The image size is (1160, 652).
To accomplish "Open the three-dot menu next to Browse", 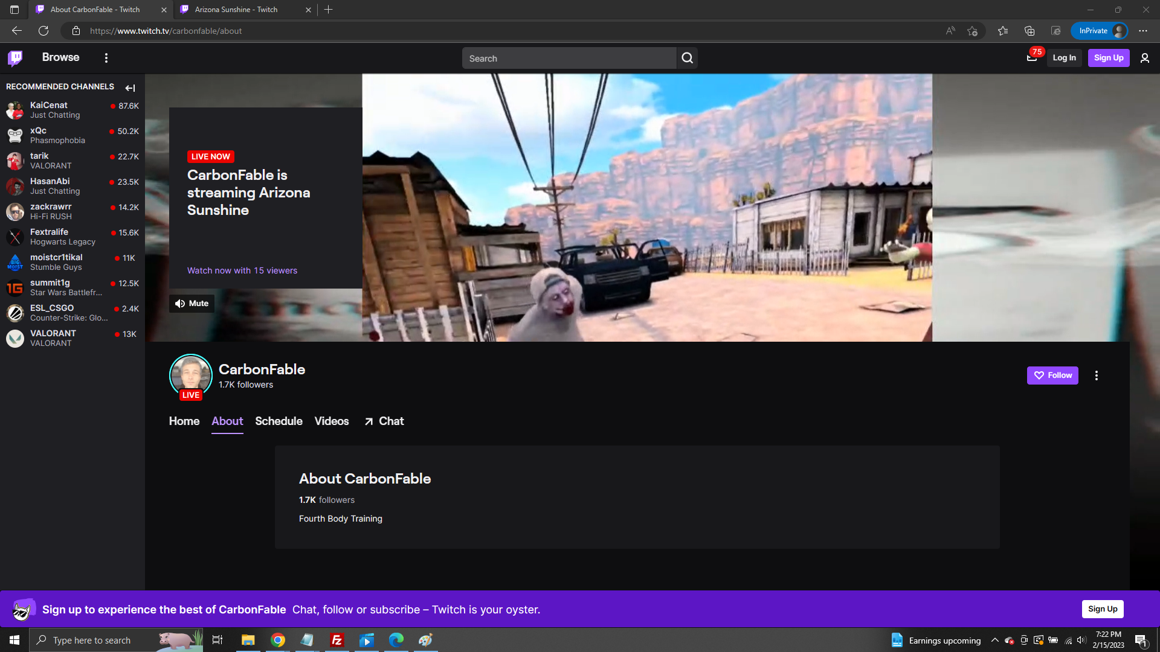I will [106, 58].
